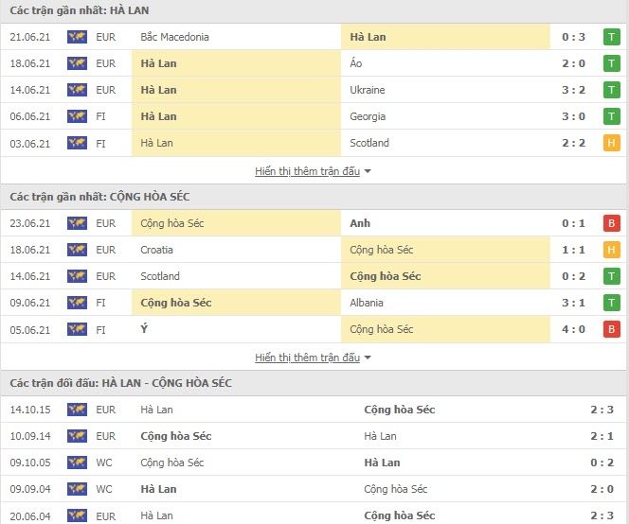Click the flag icon for Croatia vs Cộng hòa Séc
The height and width of the screenshot is (524, 629).
(77, 250)
